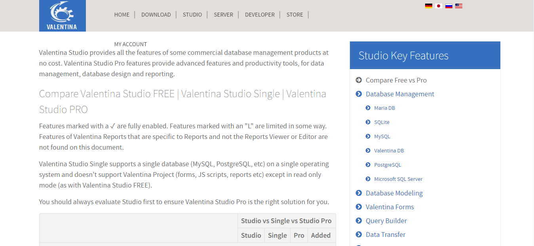Click the Studio column header
Viewport: 534px width, 246px height.
[251, 235]
